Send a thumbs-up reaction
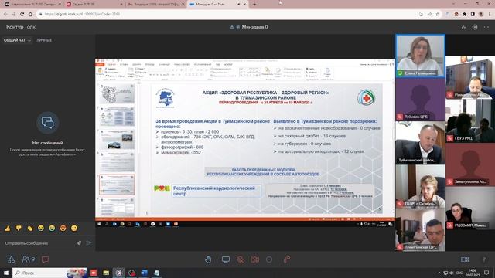The height and width of the screenshot is (278, 495). [8, 229]
